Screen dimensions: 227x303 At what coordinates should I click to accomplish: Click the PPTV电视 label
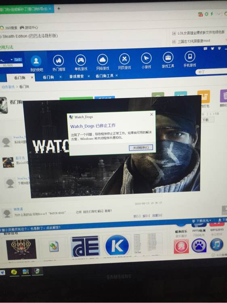(199, 231)
